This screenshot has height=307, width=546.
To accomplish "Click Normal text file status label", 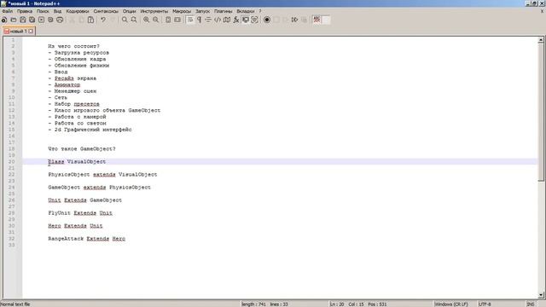I will (15, 304).
